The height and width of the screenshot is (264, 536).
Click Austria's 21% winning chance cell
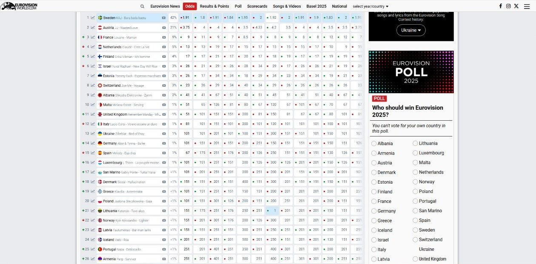[174, 28]
